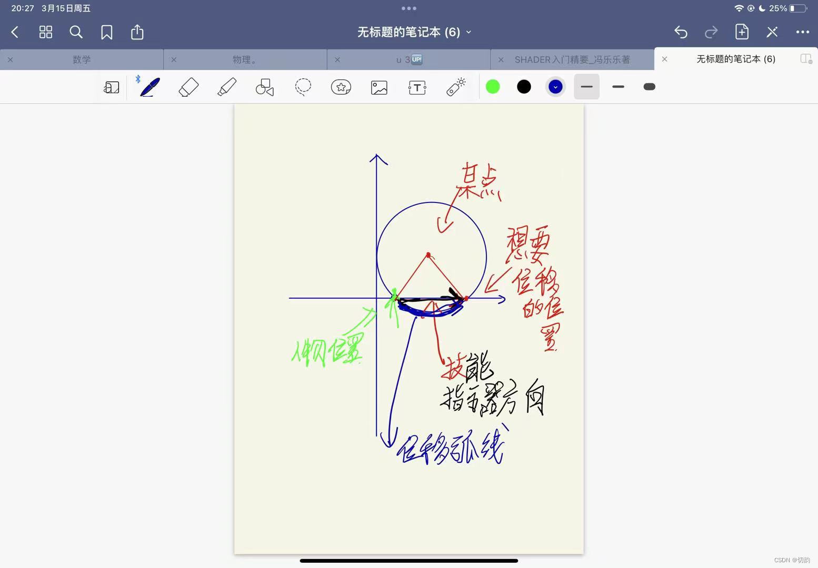Select the 无标题的笔记本 (6) tab
This screenshot has width=818, height=568.
pyautogui.click(x=736, y=59)
